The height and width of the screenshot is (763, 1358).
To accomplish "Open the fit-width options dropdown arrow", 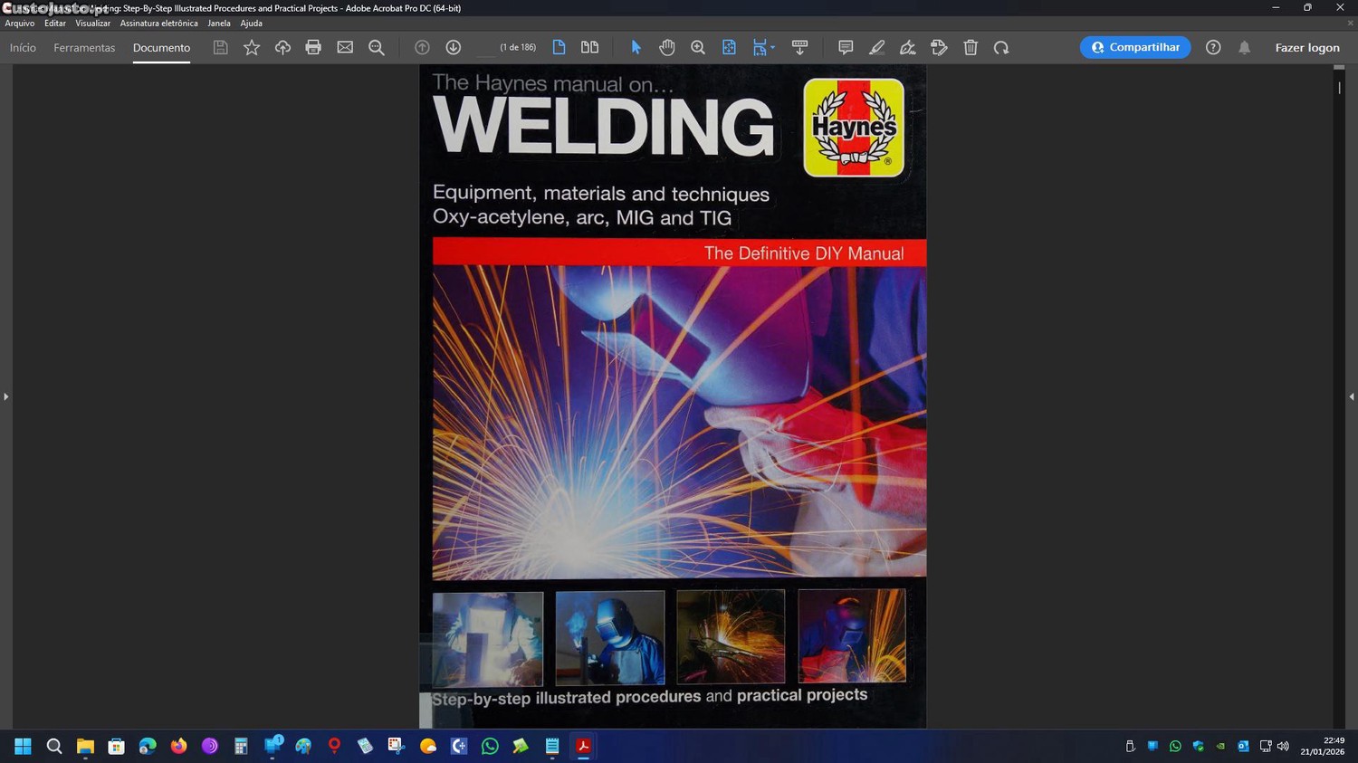I will 772,48.
